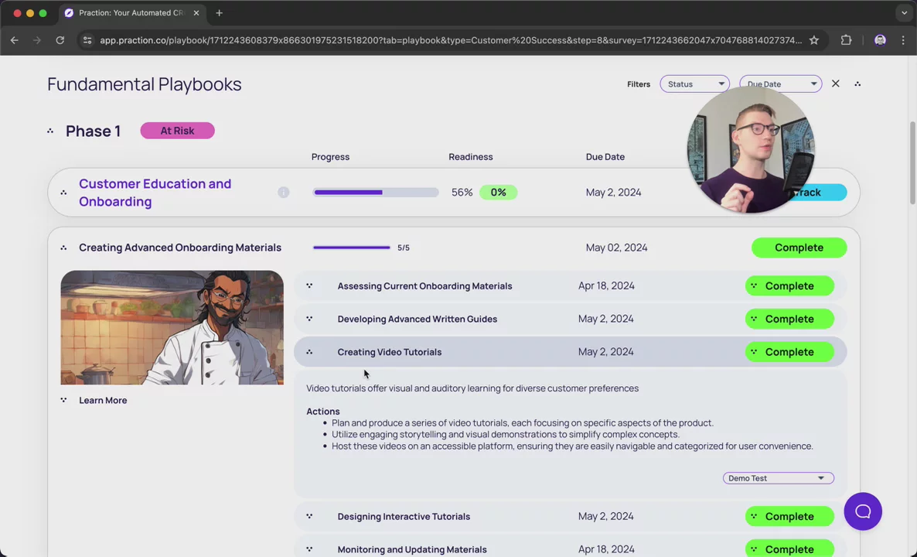
Task: Reload the page in the browser
Action: coord(60,40)
